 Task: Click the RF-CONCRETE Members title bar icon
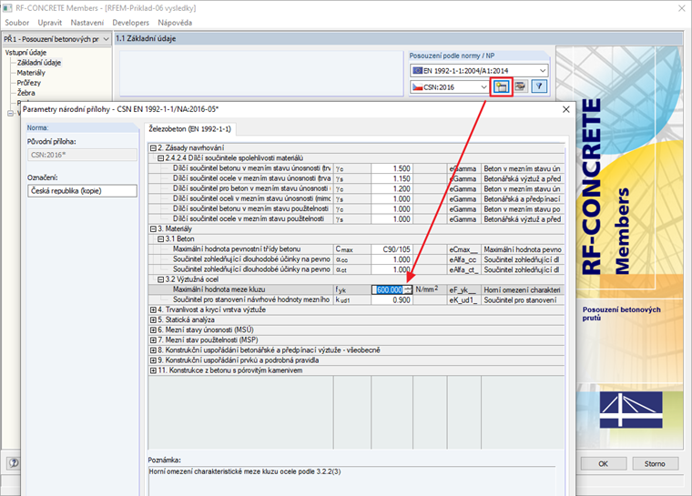pyautogui.click(x=7, y=8)
